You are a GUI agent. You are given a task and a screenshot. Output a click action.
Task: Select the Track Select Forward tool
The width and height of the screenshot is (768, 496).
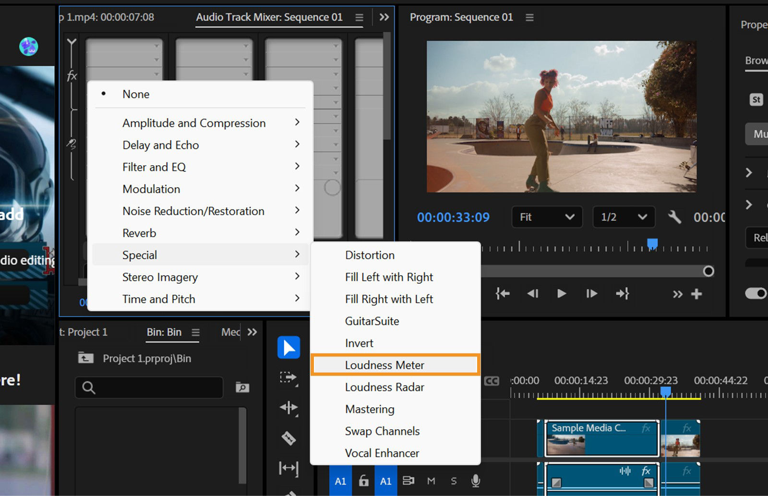tap(288, 378)
